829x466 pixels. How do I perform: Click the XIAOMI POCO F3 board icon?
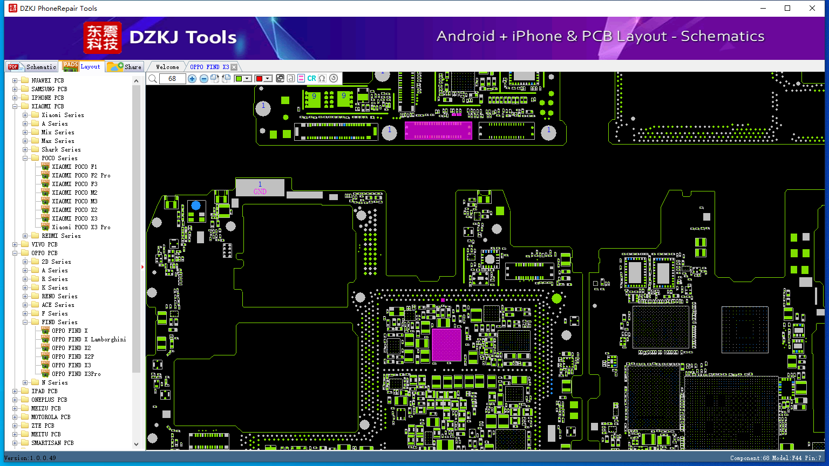(x=45, y=184)
